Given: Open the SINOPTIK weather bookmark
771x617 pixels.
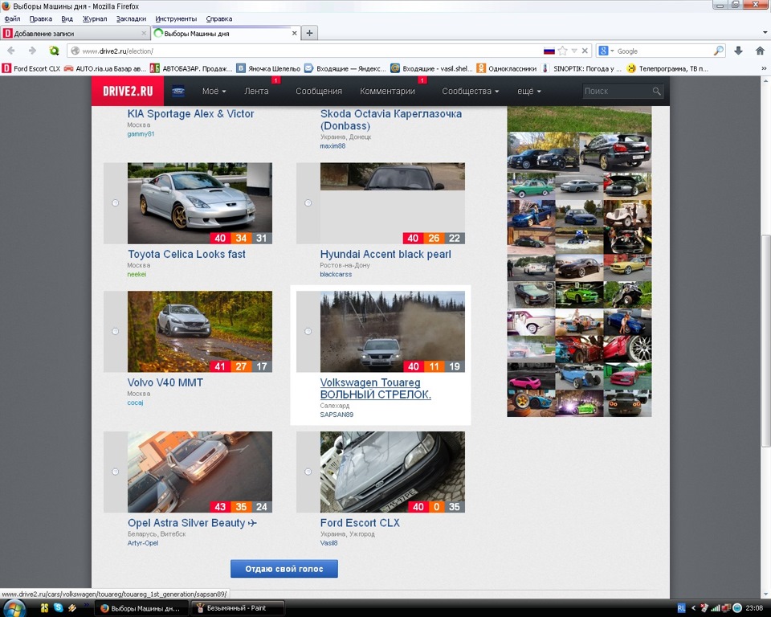Looking at the screenshot, I should point(581,68).
